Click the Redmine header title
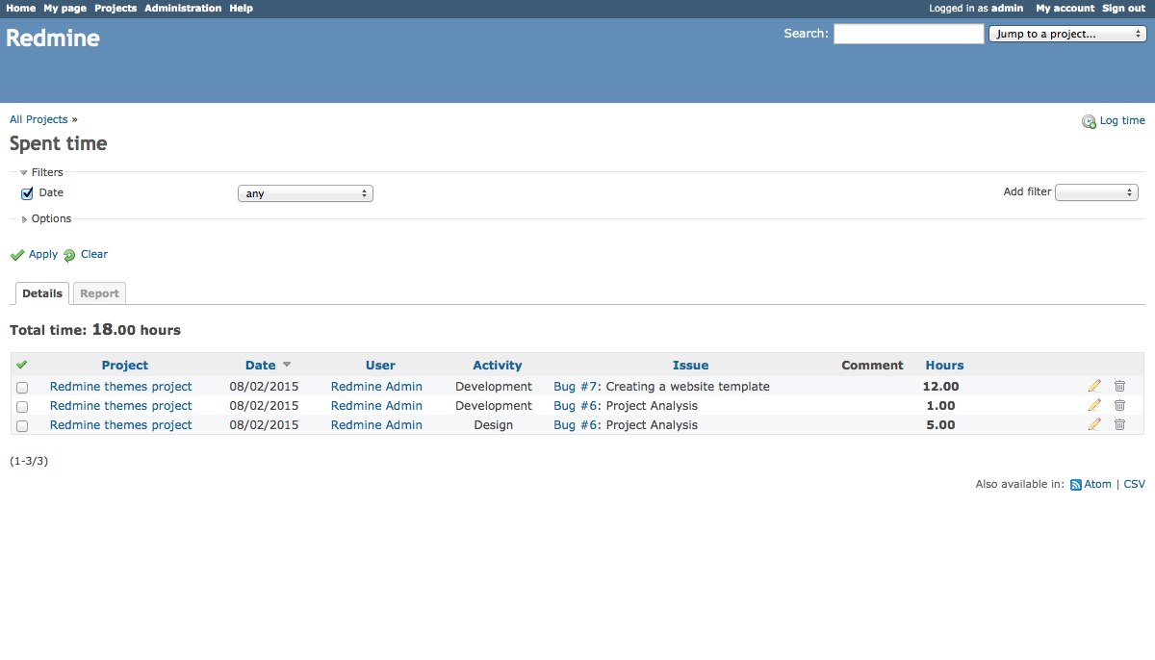Screen dimensions: 1155x660 click(53, 38)
